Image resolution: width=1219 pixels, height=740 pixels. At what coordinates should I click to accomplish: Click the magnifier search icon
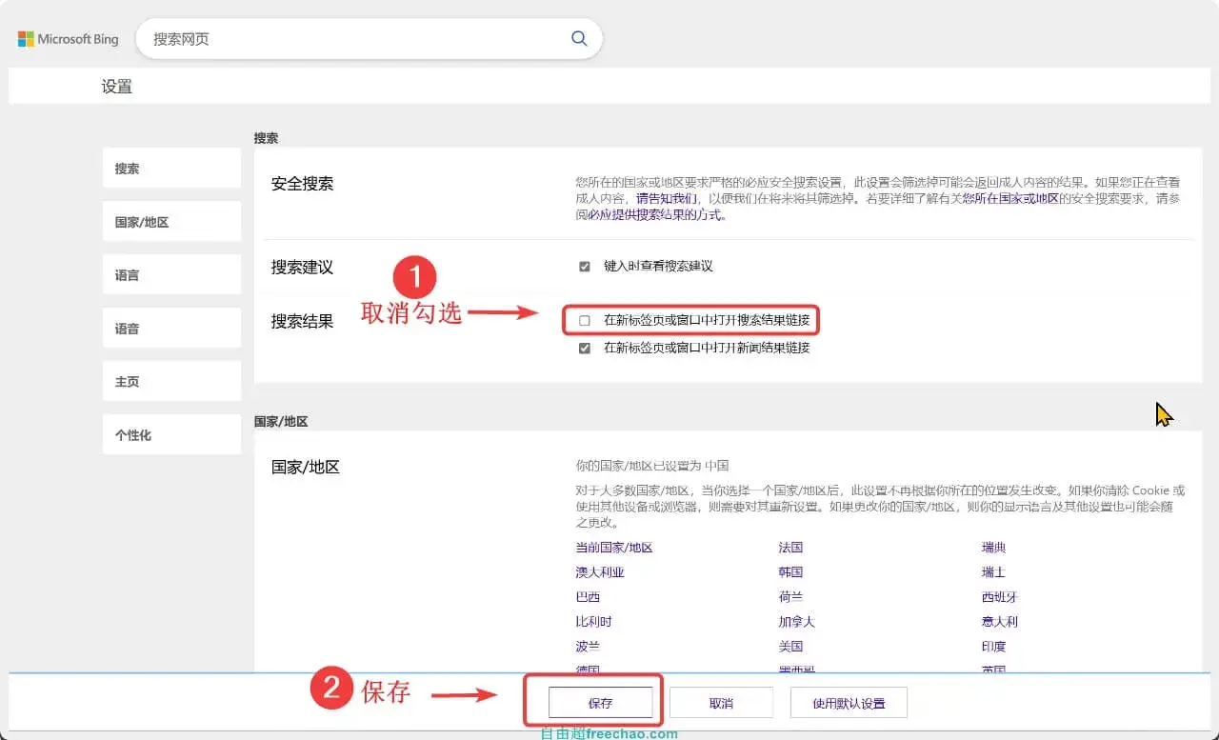pos(579,39)
